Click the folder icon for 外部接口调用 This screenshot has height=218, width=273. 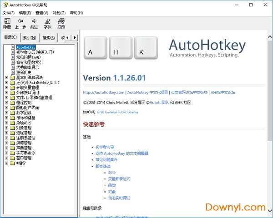click(x=13, y=93)
